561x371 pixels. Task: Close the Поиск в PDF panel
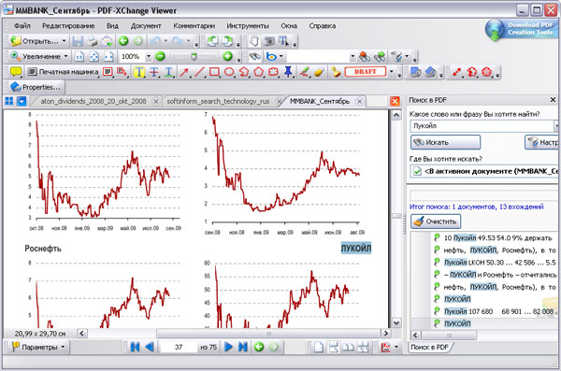coord(553,100)
